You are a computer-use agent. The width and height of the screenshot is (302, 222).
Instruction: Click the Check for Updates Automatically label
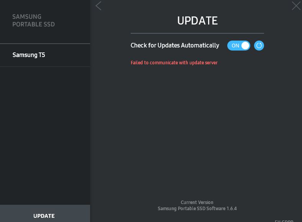click(x=175, y=45)
